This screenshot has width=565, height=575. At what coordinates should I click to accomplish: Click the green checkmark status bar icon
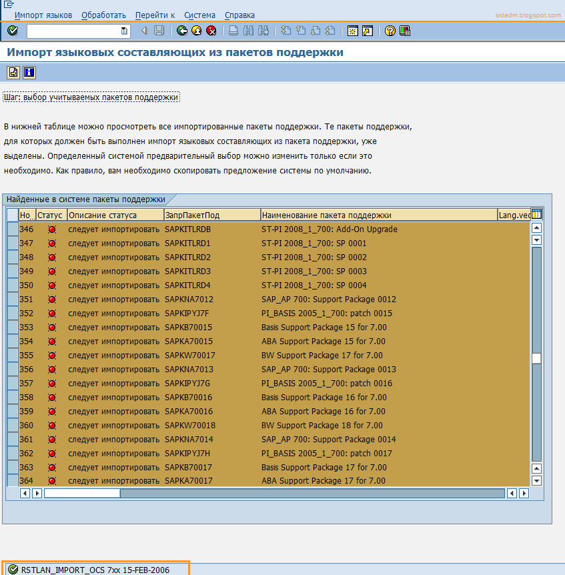(x=13, y=570)
